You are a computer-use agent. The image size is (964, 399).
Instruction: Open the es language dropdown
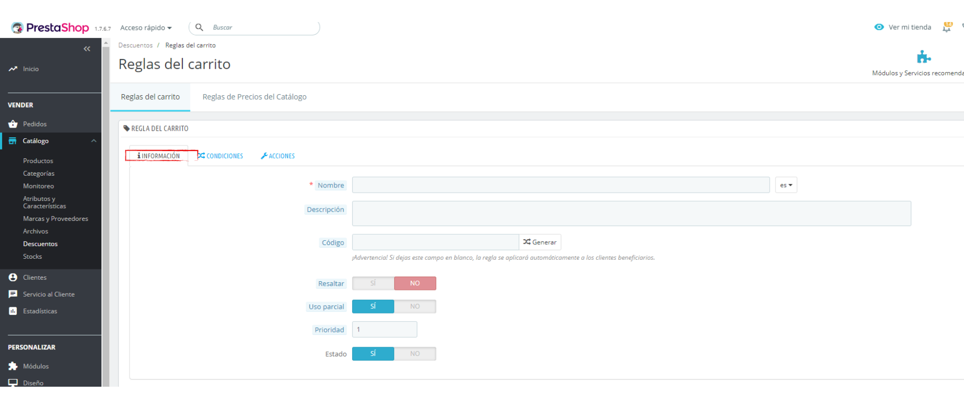[786, 185]
